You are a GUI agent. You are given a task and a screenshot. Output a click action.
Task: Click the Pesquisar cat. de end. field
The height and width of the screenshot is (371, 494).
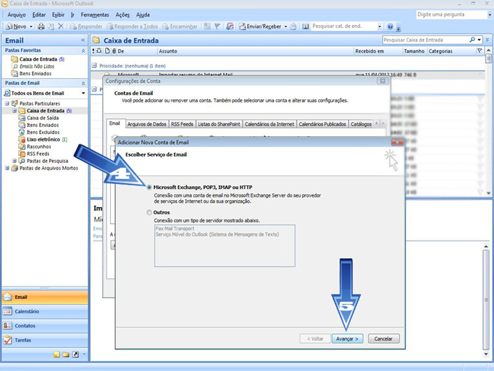click(x=344, y=26)
